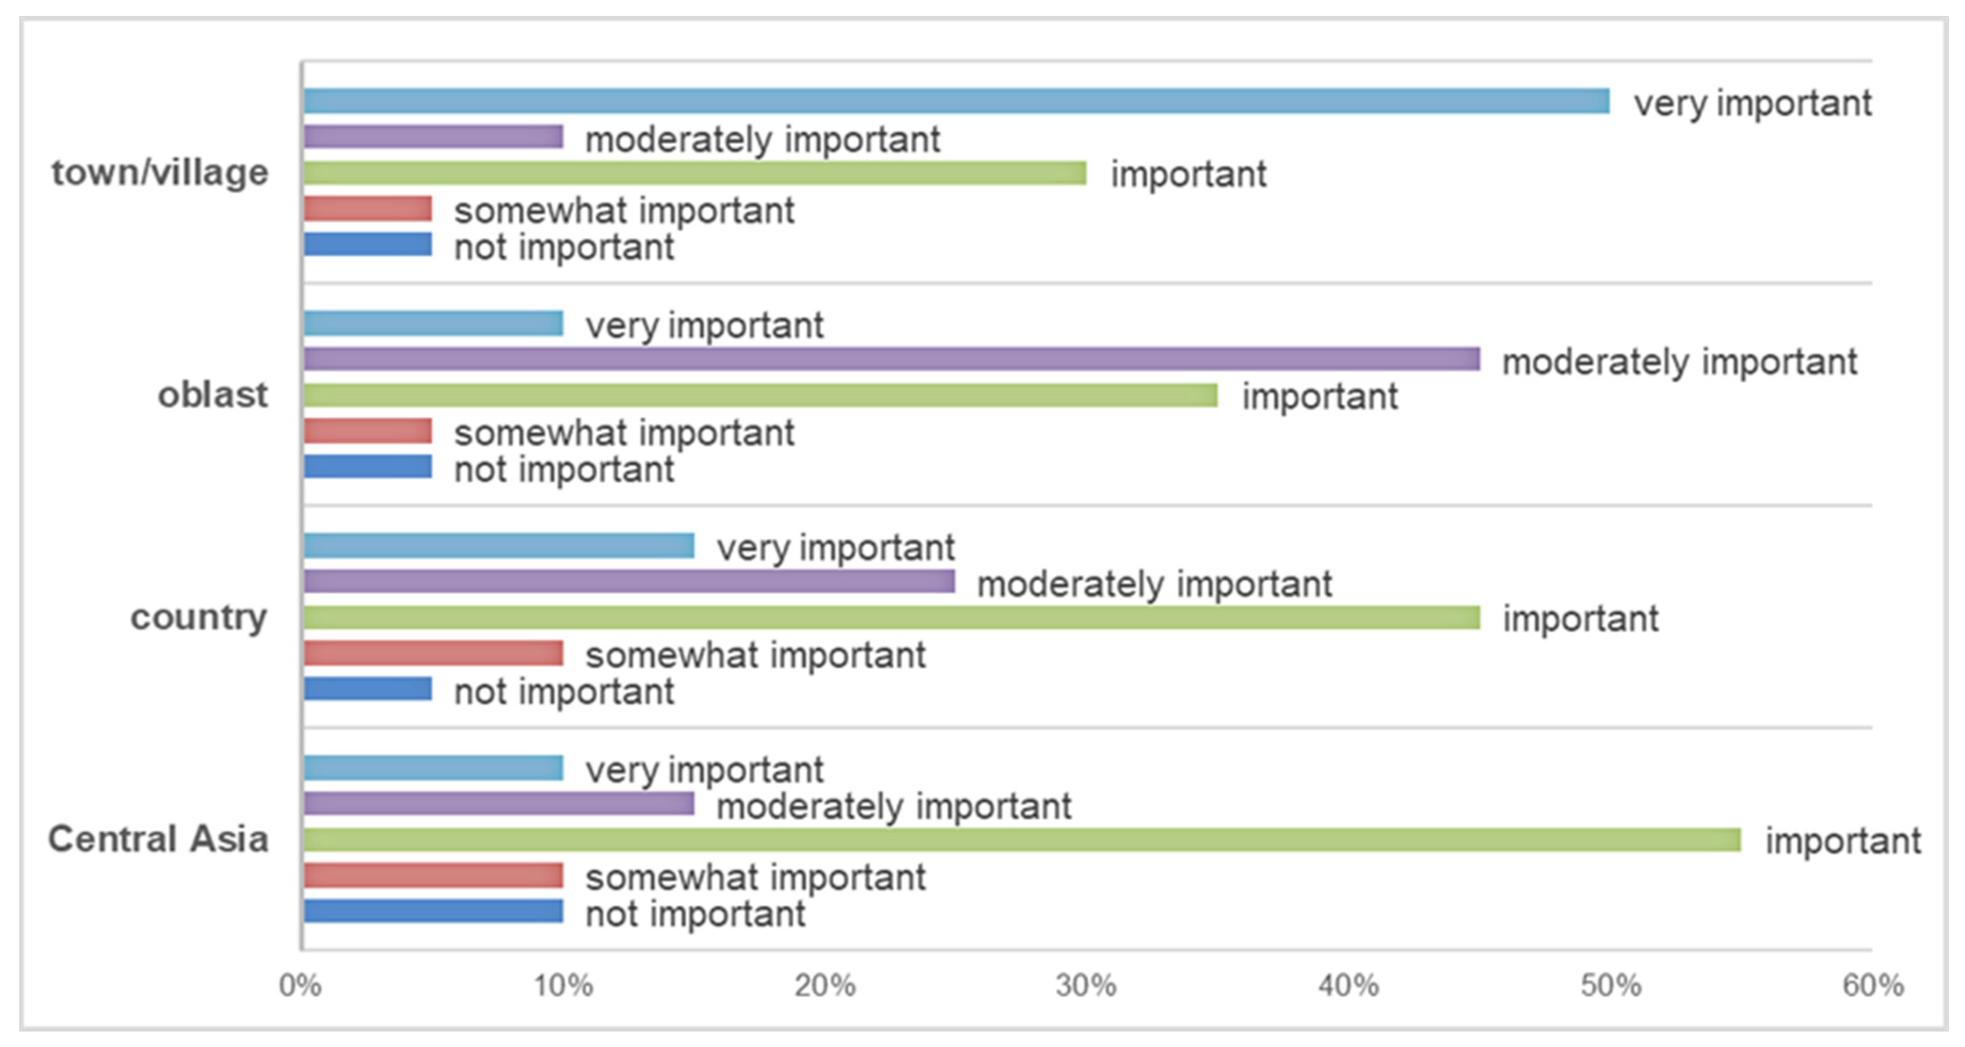Image resolution: width=1965 pixels, height=1047 pixels.
Task: Click the 30% tick label on the axis
Action: click(1085, 986)
